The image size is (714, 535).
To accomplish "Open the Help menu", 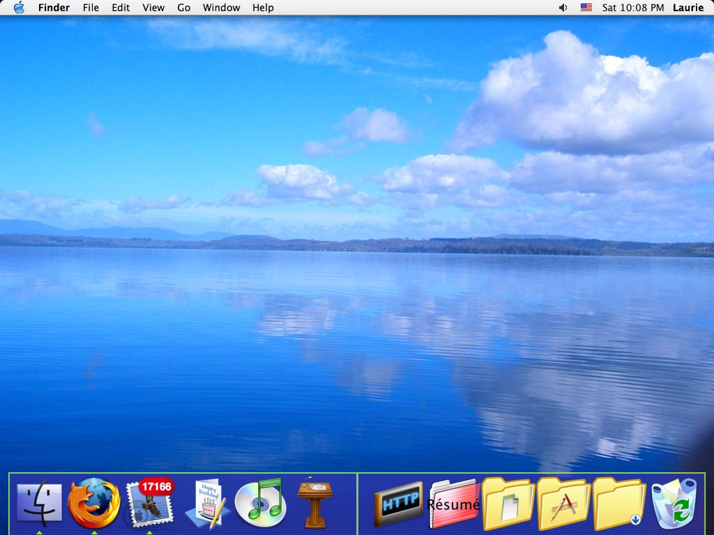I will click(x=263, y=8).
